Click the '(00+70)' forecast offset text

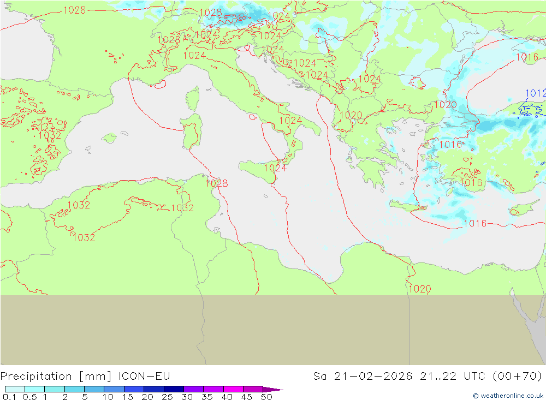pos(518,376)
